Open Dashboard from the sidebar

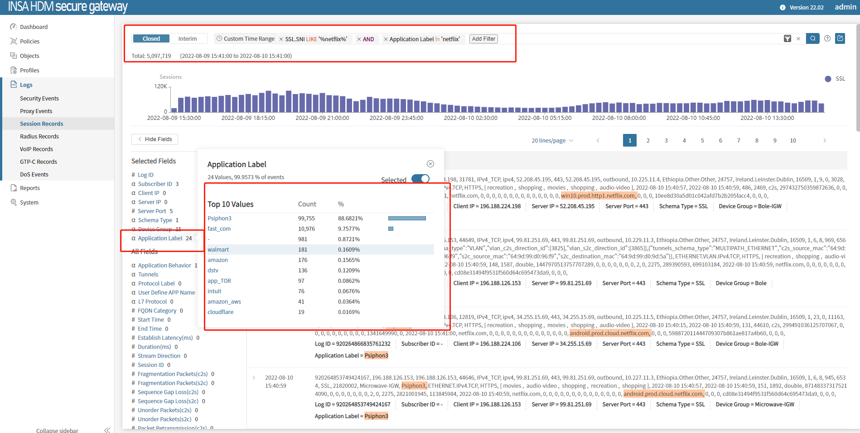click(34, 27)
